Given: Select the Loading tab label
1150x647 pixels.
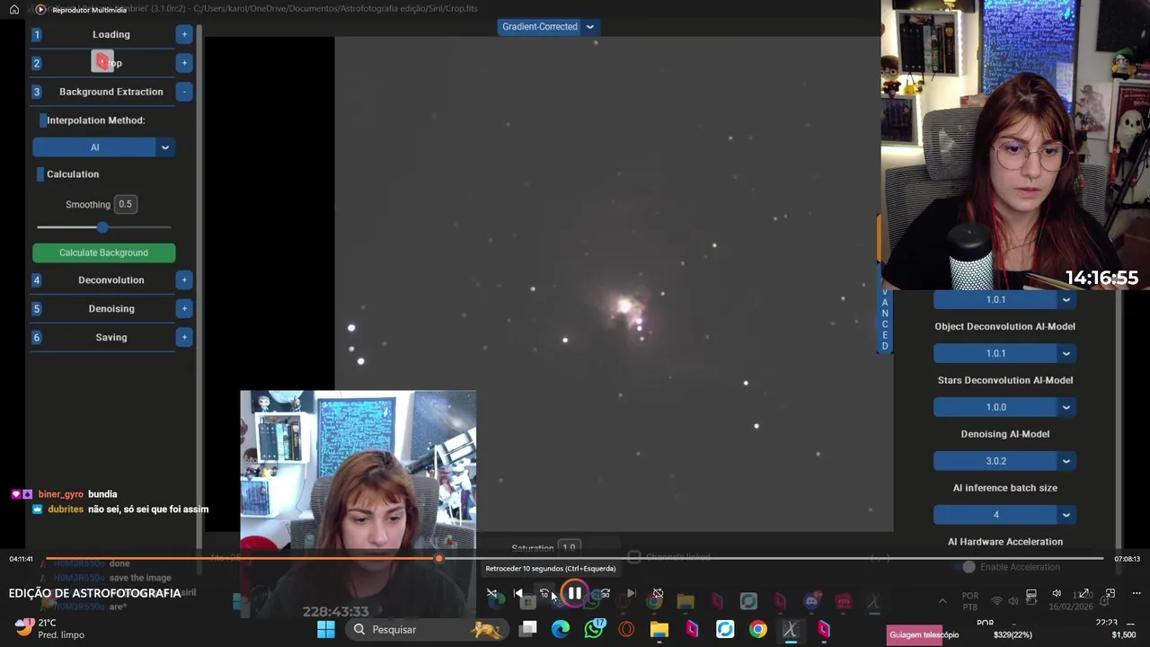Looking at the screenshot, I should pyautogui.click(x=111, y=34).
